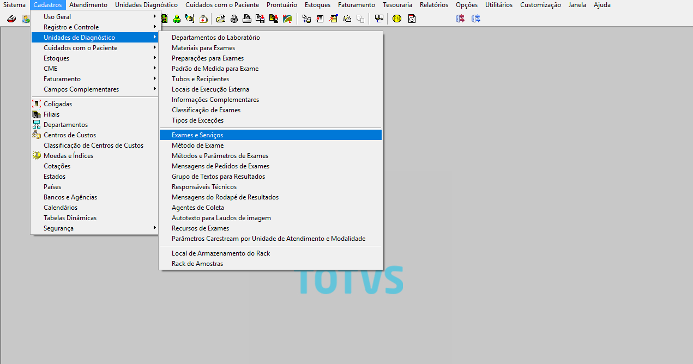This screenshot has height=364, width=693.
Task: Expand the Faturamento submenu arrow in Cadastros dropdown
Action: pos(155,78)
